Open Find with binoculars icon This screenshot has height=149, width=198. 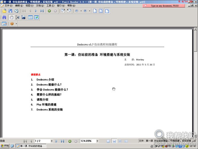(x=4, y=17)
